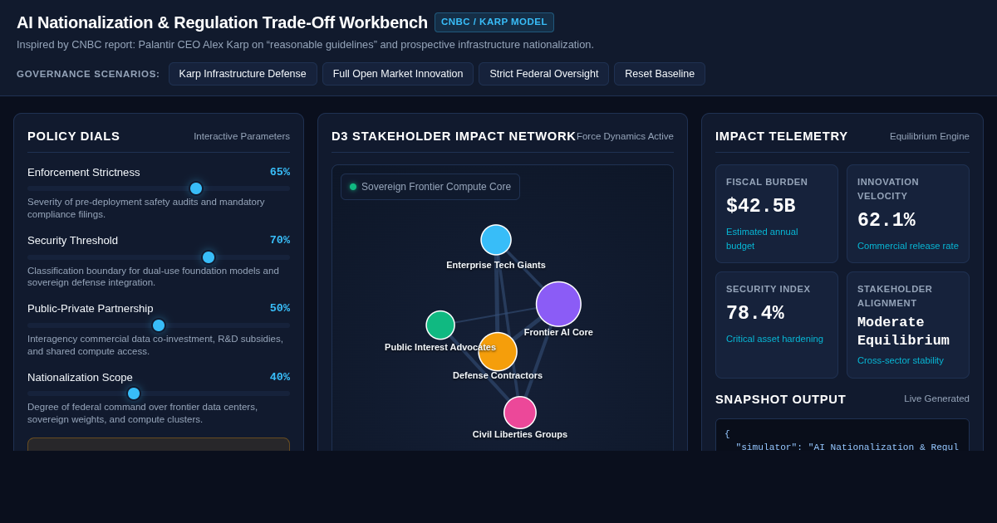Click the Snapshot Output heading

(x=781, y=398)
